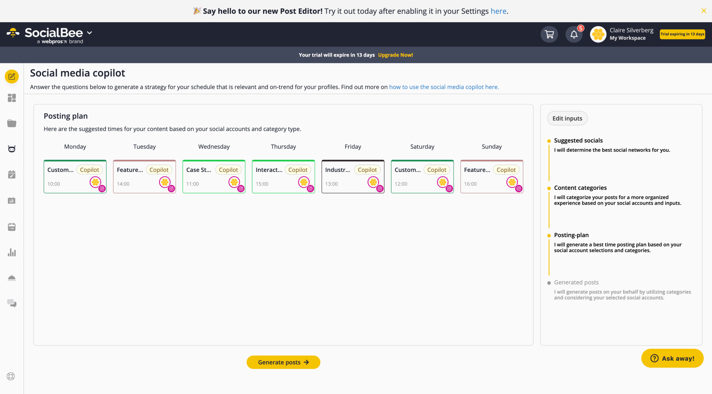Click the Upgrade Now trial link
The image size is (712, 394).
coord(395,55)
